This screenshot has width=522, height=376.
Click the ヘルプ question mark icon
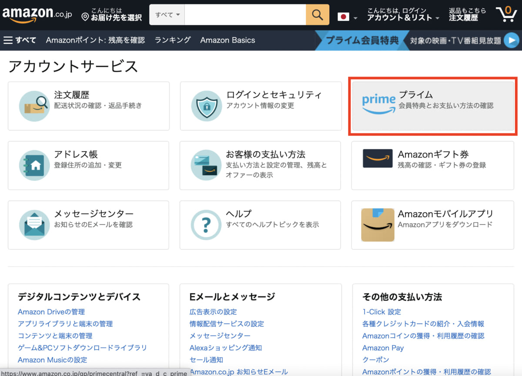pyautogui.click(x=207, y=225)
